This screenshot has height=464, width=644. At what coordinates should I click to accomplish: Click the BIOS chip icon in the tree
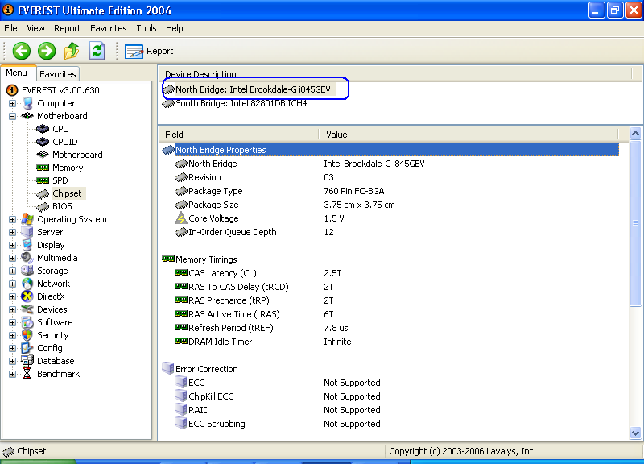click(43, 206)
